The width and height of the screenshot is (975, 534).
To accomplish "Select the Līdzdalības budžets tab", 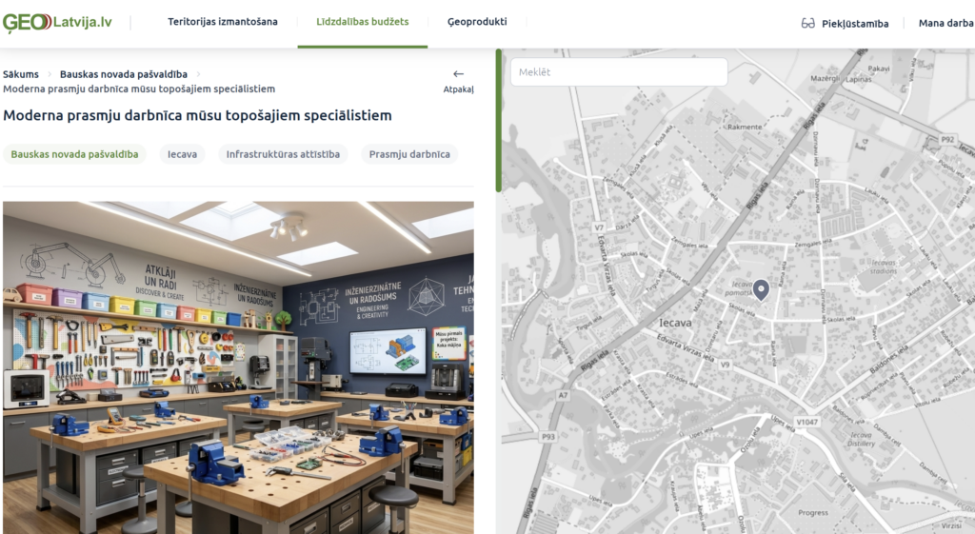I will tap(363, 22).
